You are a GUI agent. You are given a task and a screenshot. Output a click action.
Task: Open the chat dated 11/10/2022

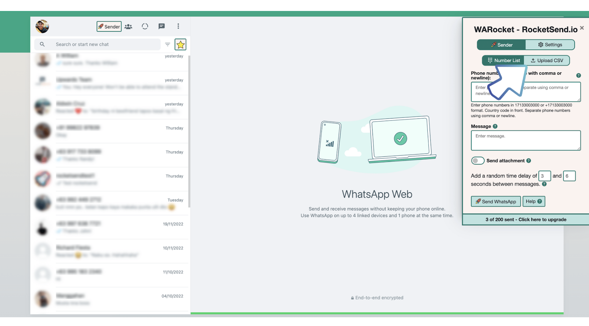coord(110,275)
